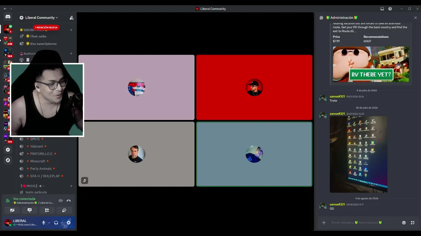Jump to the 1 MENCIÓN NUEVA pill

pyautogui.click(x=46, y=28)
